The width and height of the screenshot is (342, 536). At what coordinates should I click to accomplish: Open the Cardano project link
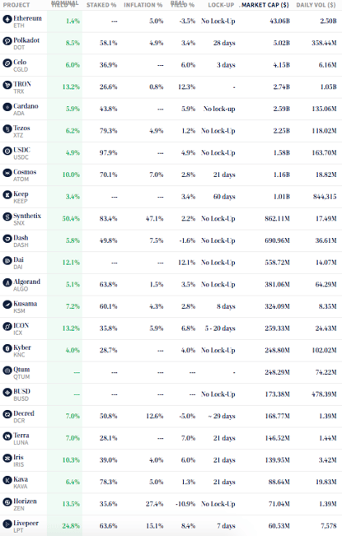tap(26, 106)
